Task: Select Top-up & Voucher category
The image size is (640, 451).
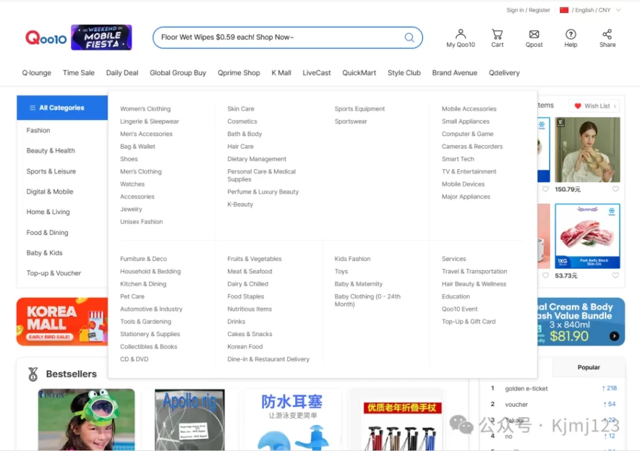Action: tap(54, 273)
